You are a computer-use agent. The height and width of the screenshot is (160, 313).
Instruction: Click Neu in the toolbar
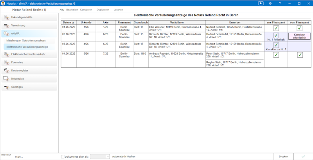pos(62,10)
